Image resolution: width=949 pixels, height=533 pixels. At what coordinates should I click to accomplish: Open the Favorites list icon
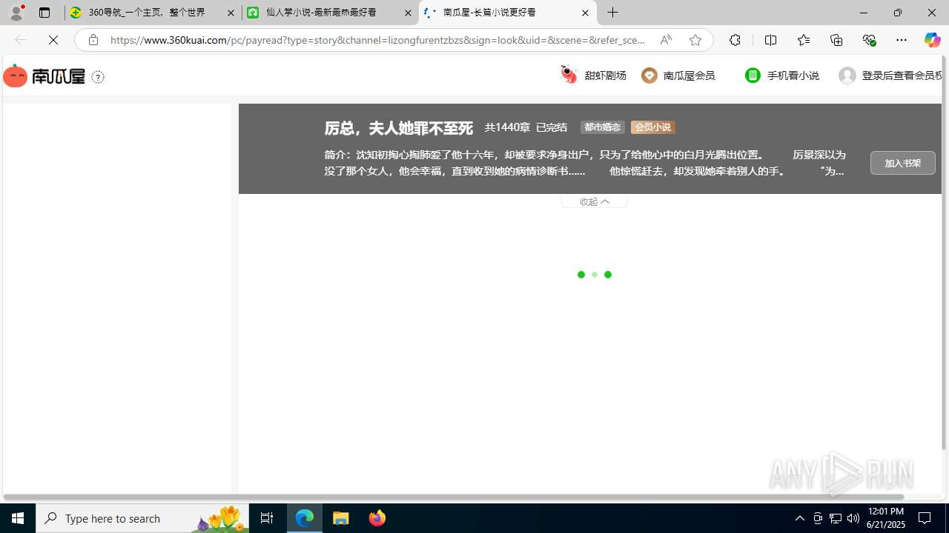click(803, 40)
